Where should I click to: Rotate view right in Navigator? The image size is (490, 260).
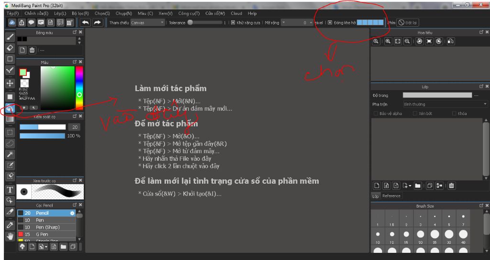point(439,41)
